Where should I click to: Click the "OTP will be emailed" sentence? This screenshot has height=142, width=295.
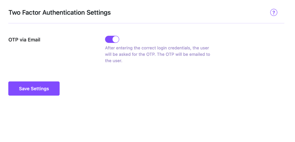tap(184, 54)
